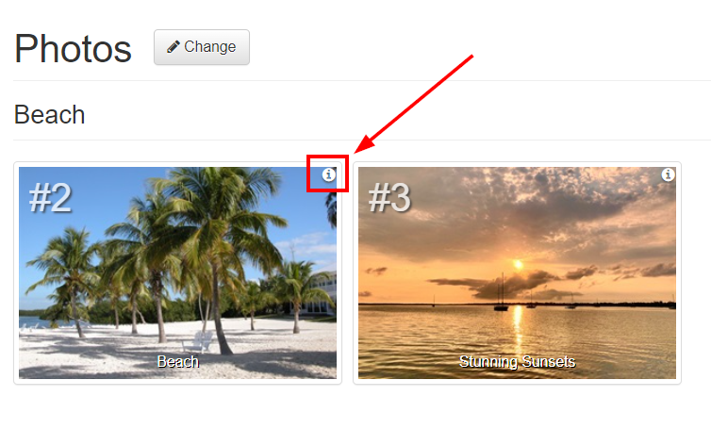Open the #3 Stunning Sunsets thumbnail
This screenshot has width=711, height=446.
coord(517,273)
